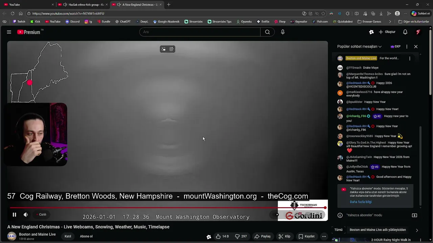Open a new browser tab
433x243 pixels.
tap(169, 5)
